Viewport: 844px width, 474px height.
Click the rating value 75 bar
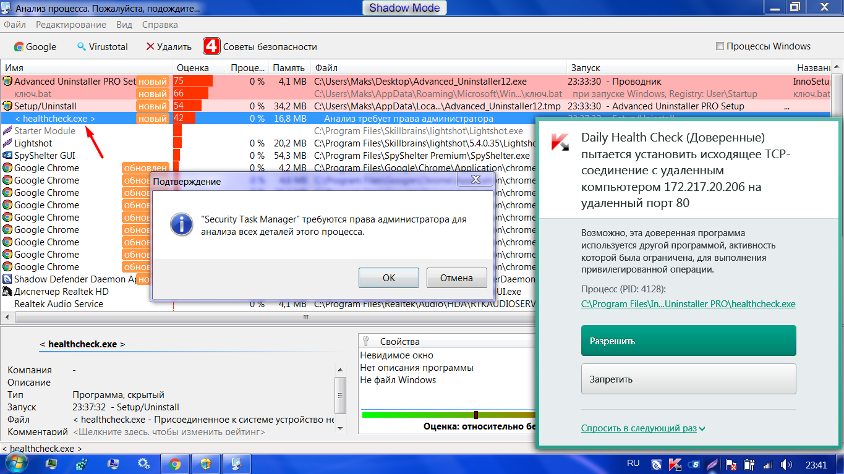[193, 81]
